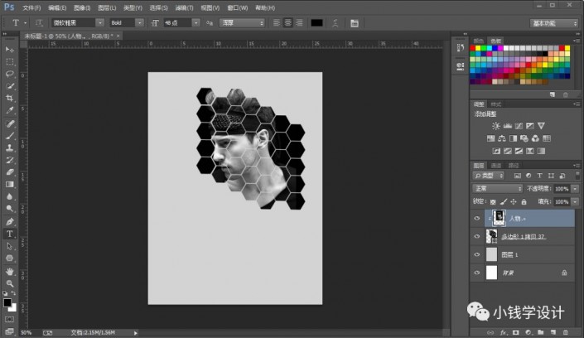Activate the Crop tool
Image resolution: width=584 pixels, height=338 pixels.
[10, 98]
